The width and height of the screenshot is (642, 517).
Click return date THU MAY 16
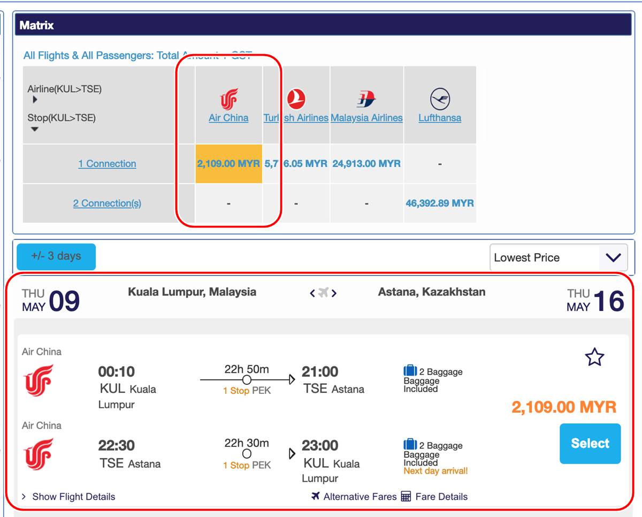coord(595,300)
